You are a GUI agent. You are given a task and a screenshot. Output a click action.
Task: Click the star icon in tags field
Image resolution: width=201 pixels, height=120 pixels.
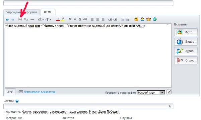pyautogui.click(x=170, y=106)
